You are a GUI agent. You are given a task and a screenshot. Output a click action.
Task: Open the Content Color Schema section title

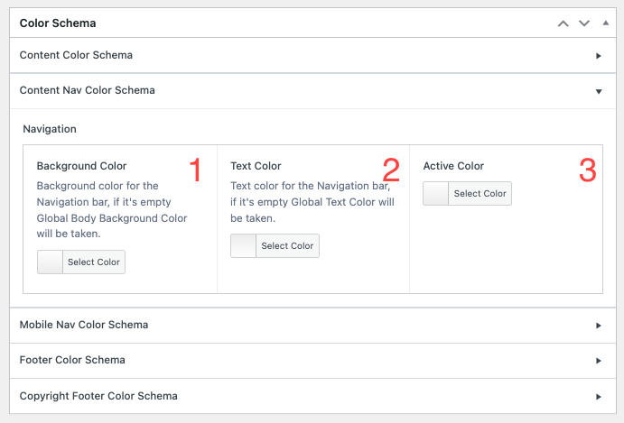pyautogui.click(x=76, y=55)
